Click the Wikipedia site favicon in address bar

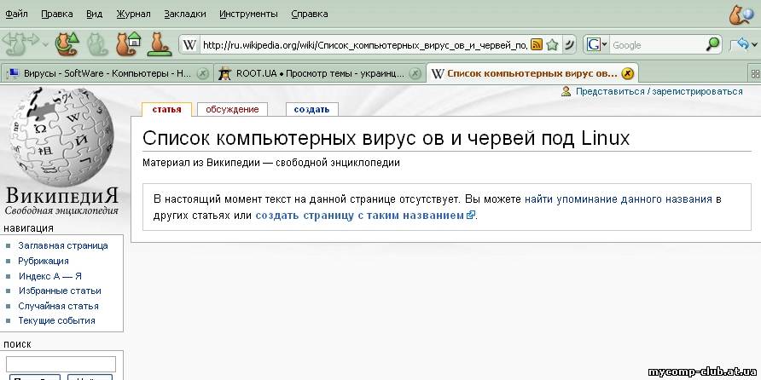[189, 45]
